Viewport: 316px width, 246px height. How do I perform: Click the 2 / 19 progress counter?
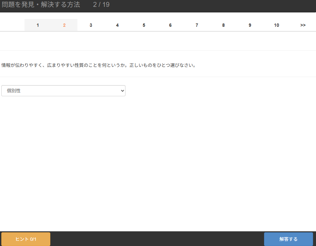[101, 5]
